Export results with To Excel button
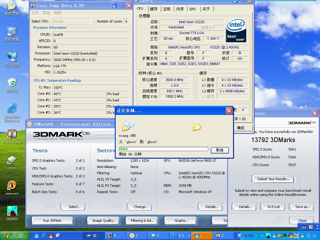The image size is (320, 240). coord(273,207)
